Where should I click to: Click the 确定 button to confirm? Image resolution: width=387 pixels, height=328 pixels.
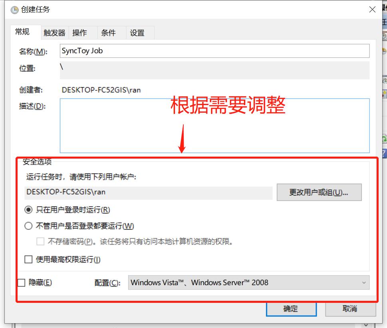(291, 309)
